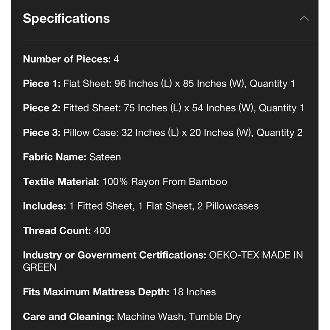The image size is (330, 330).
Task: Collapse the Specifications section chevron
Action: (x=304, y=18)
